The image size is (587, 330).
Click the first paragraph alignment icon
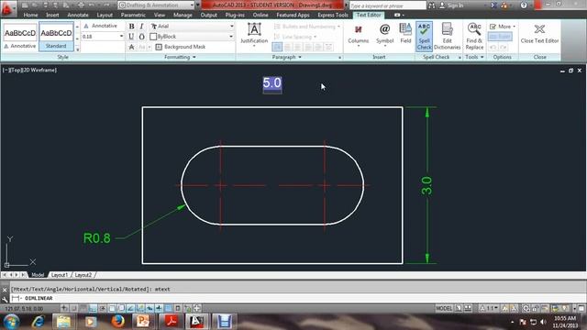pos(277,47)
